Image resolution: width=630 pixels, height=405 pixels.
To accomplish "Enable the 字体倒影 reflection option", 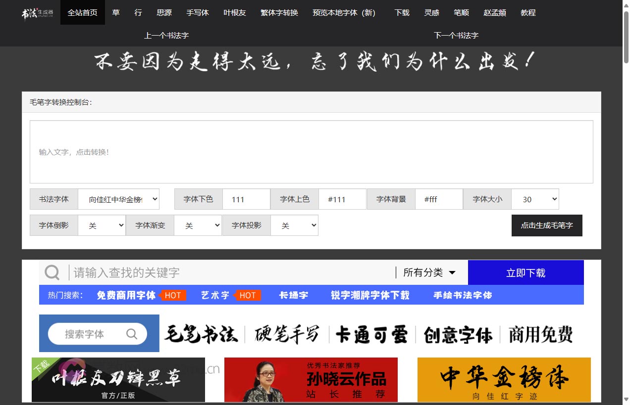I will tap(102, 225).
